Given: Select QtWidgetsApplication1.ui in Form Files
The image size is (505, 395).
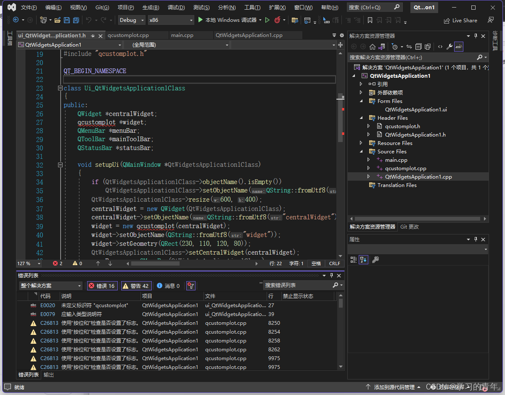Looking at the screenshot, I should coord(416,109).
